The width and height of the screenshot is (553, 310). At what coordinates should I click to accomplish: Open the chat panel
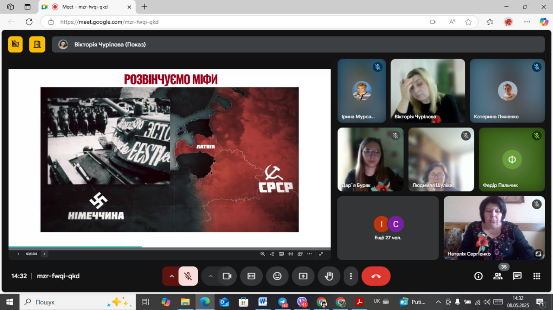point(517,276)
